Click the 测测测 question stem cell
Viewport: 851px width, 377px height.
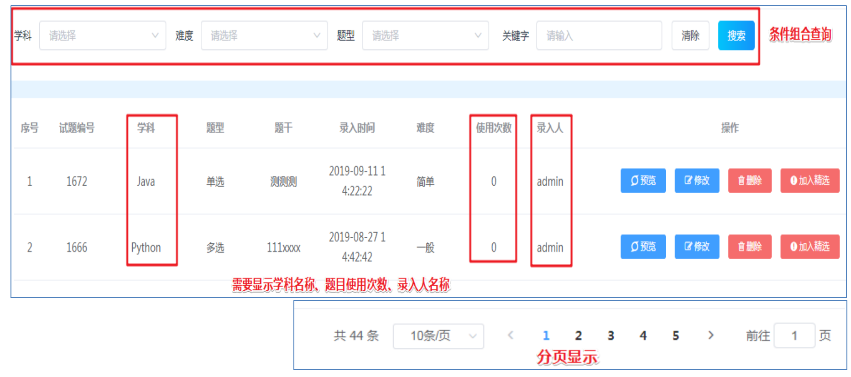click(x=283, y=182)
